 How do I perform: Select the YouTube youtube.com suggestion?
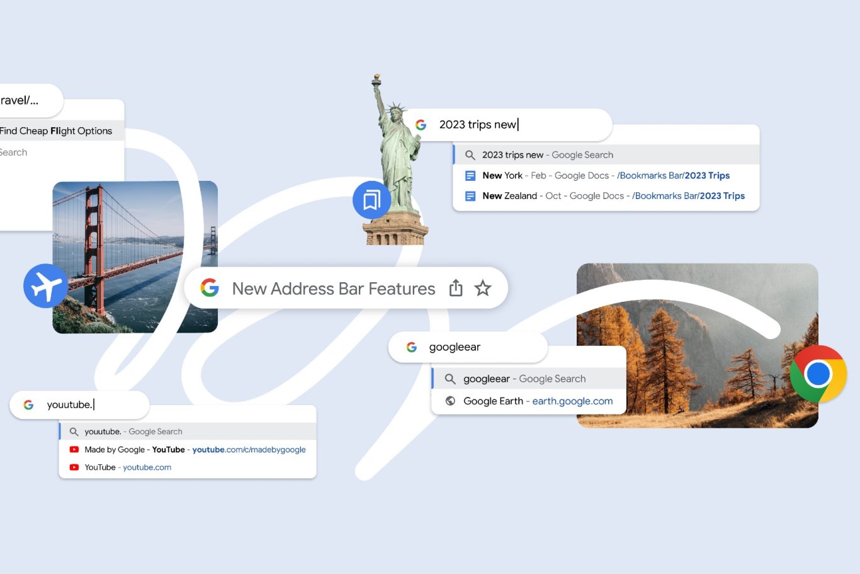click(128, 468)
